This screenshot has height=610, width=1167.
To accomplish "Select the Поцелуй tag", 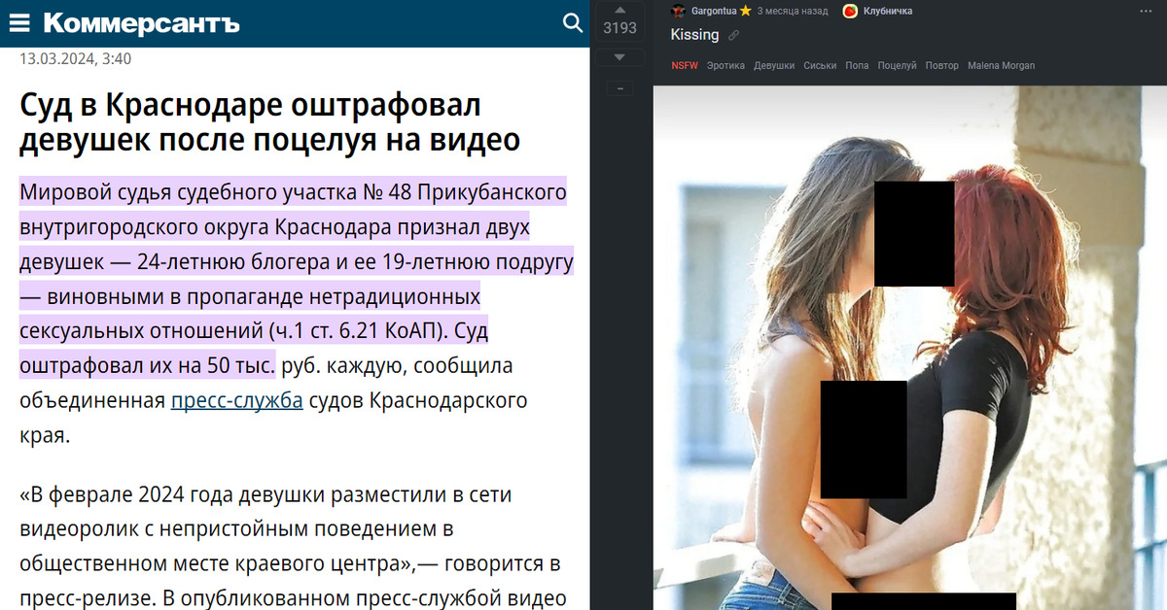I will (x=897, y=65).
